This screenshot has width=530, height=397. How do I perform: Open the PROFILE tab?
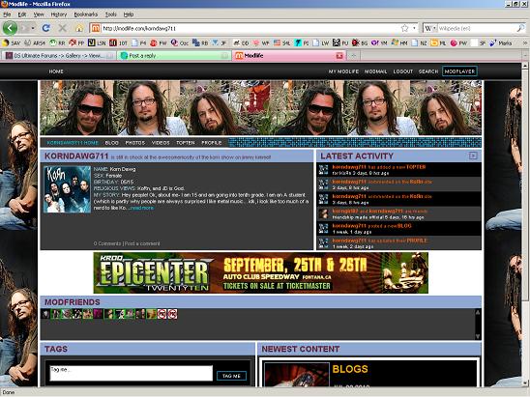pos(212,143)
